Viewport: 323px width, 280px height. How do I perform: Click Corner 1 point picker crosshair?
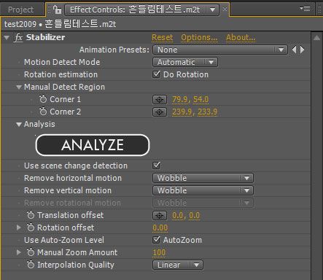[160, 99]
